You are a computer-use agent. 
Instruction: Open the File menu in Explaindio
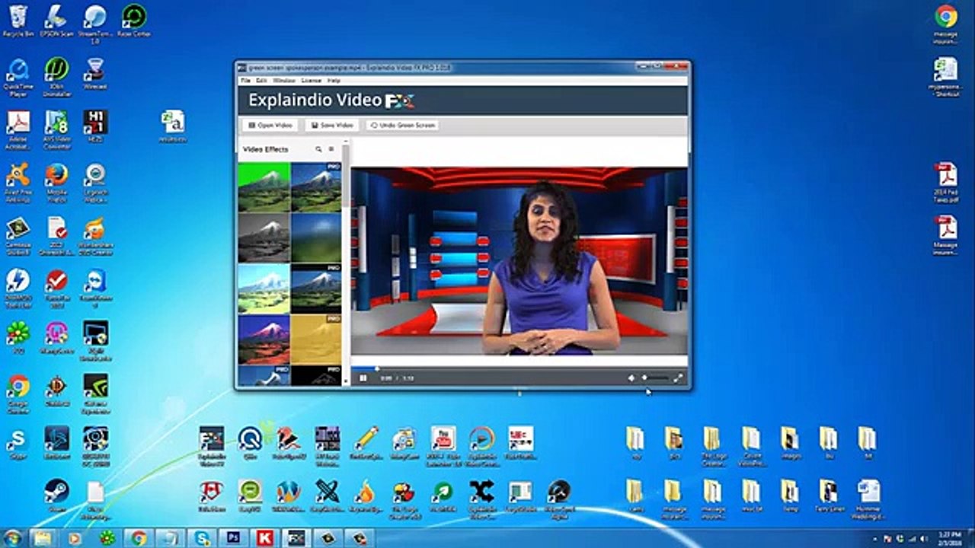pos(245,80)
